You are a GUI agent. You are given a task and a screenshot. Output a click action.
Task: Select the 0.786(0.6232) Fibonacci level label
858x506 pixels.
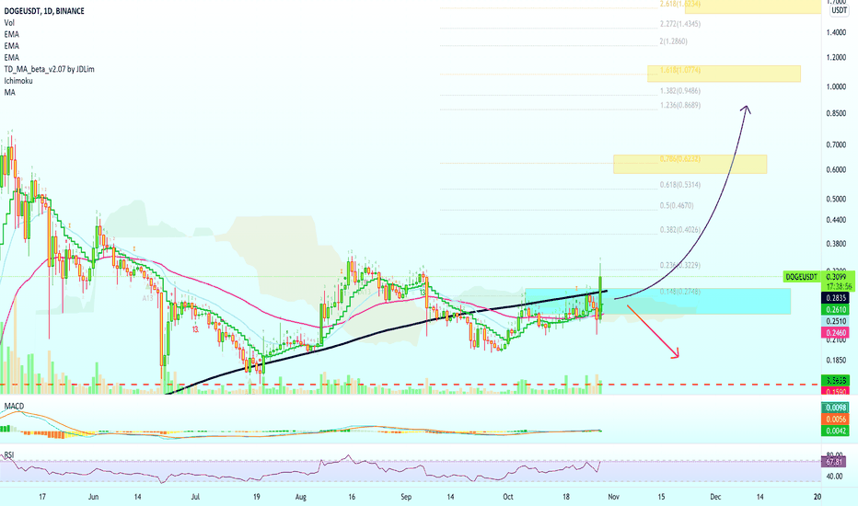tap(680, 158)
